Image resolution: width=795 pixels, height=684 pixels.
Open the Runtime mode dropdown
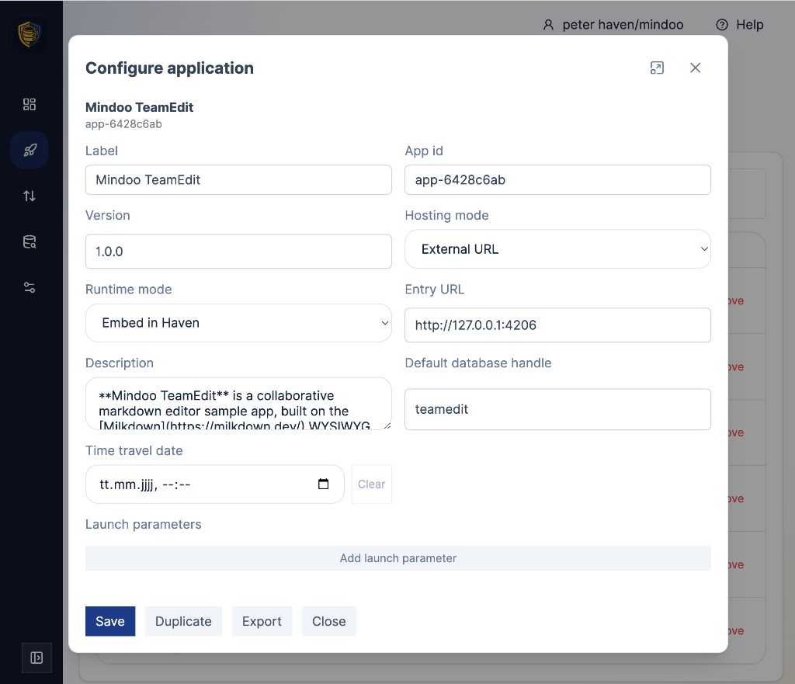coord(238,323)
